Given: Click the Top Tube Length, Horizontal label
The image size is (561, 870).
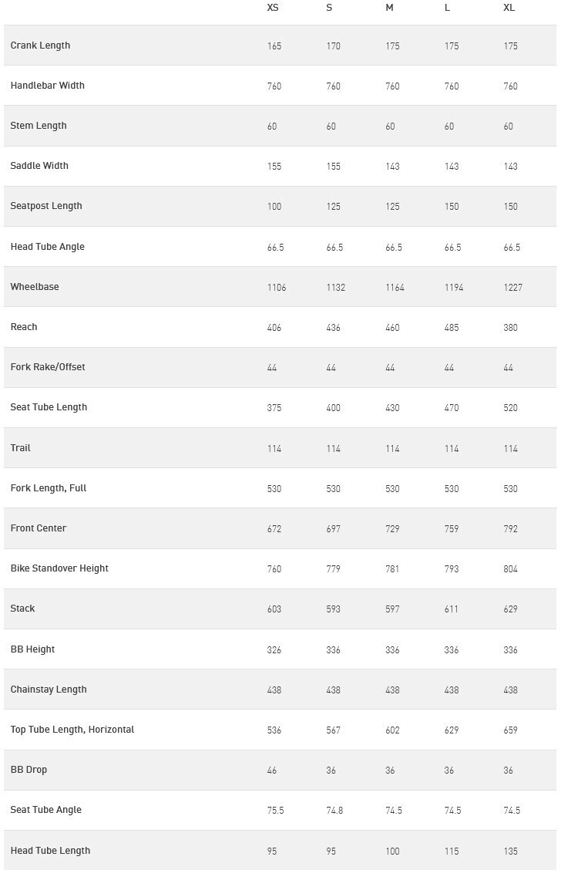Looking at the screenshot, I should 72,730.
